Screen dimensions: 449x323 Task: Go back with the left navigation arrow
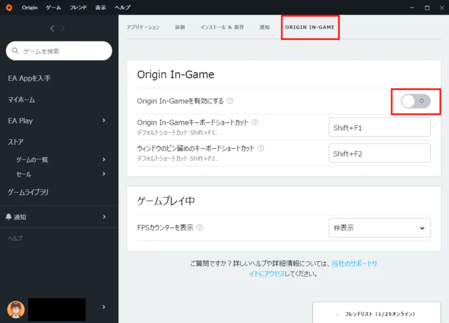coord(52,28)
